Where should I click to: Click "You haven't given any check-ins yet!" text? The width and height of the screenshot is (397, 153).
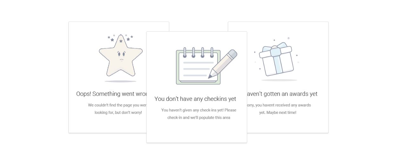click(x=199, y=110)
